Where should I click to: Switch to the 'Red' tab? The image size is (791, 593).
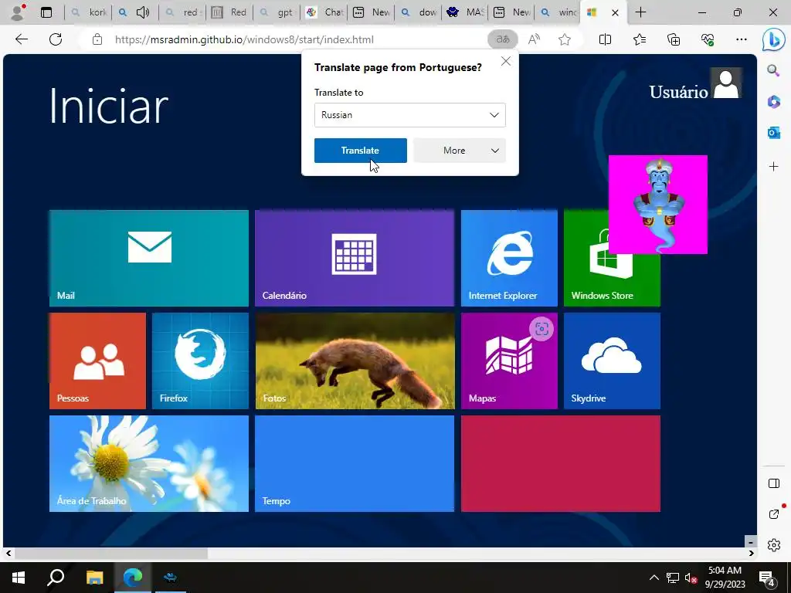click(230, 12)
